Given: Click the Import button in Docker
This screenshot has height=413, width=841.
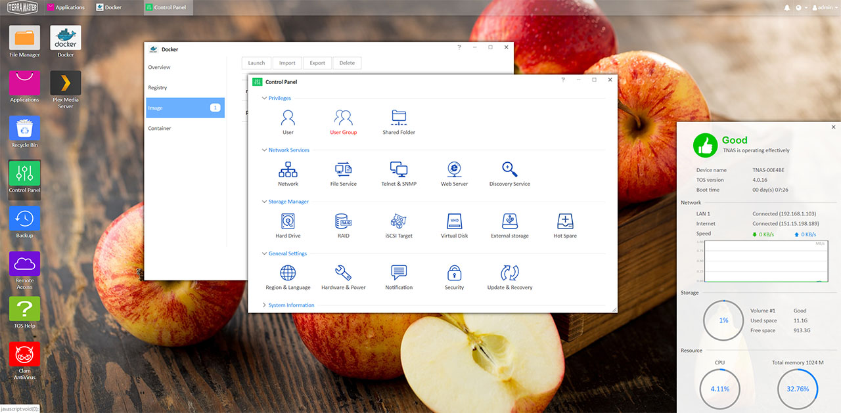Looking at the screenshot, I should [x=287, y=63].
